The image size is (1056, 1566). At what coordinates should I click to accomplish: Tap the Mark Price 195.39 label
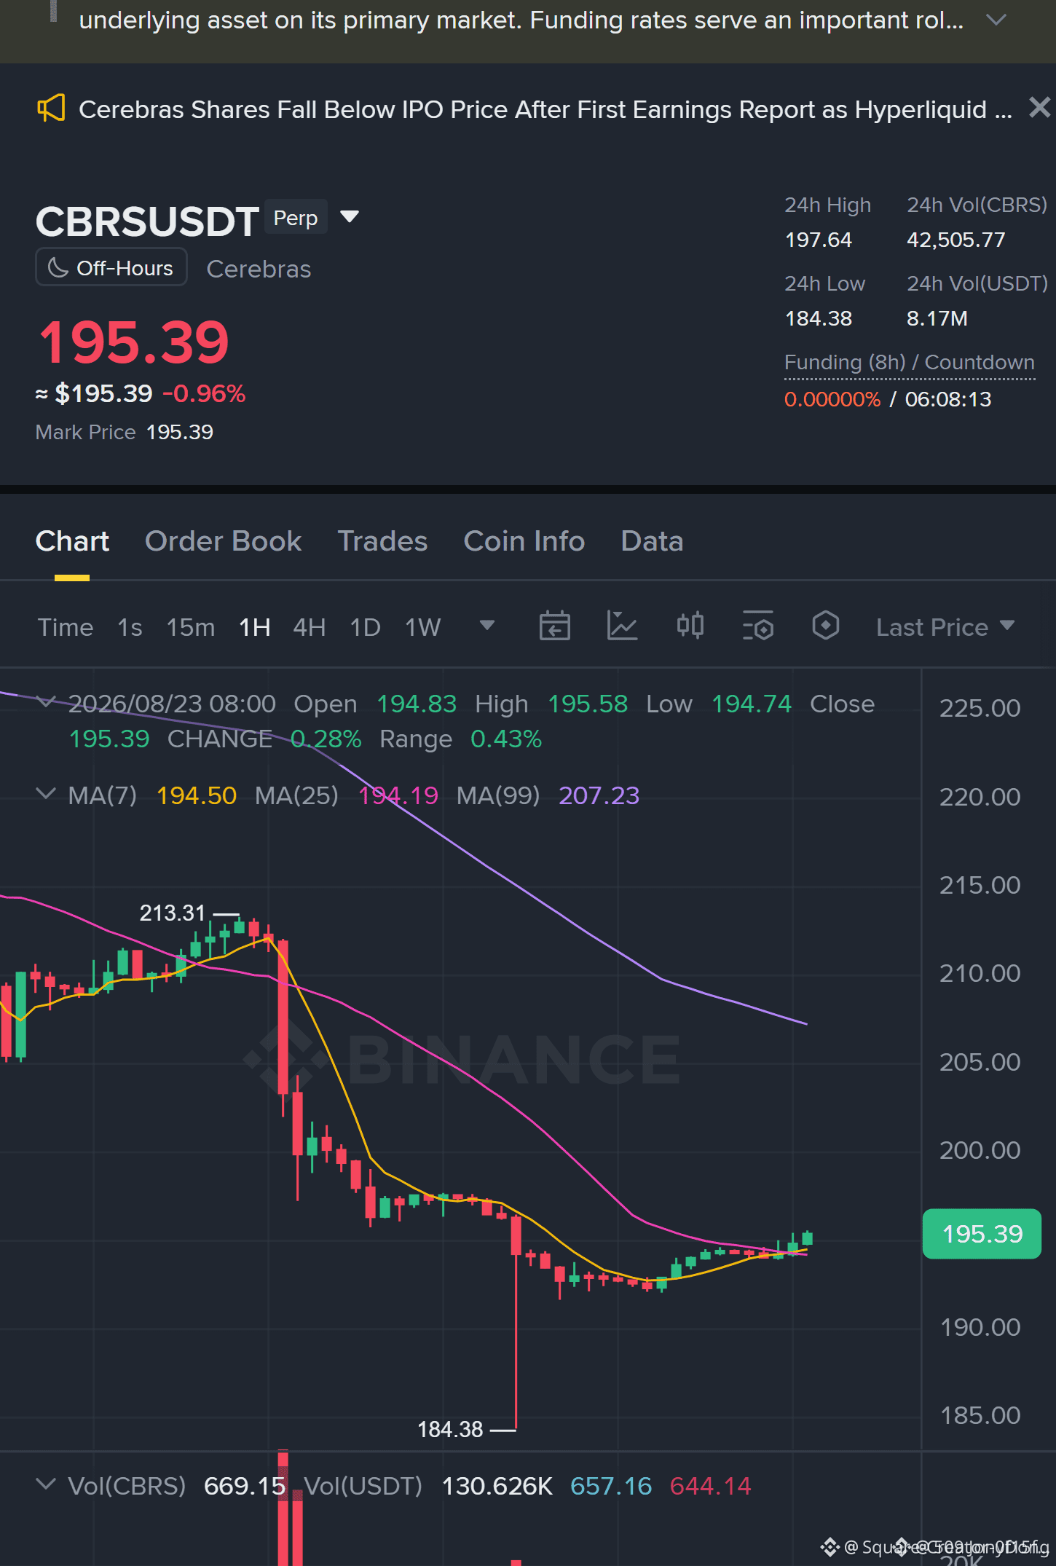125,432
